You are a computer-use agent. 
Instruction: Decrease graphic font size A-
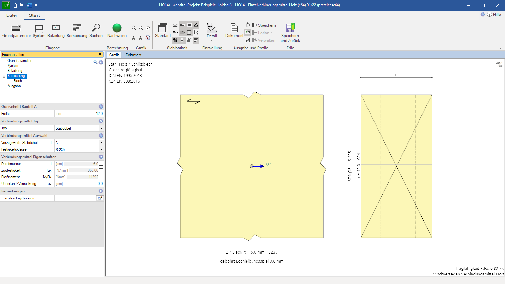click(x=141, y=38)
